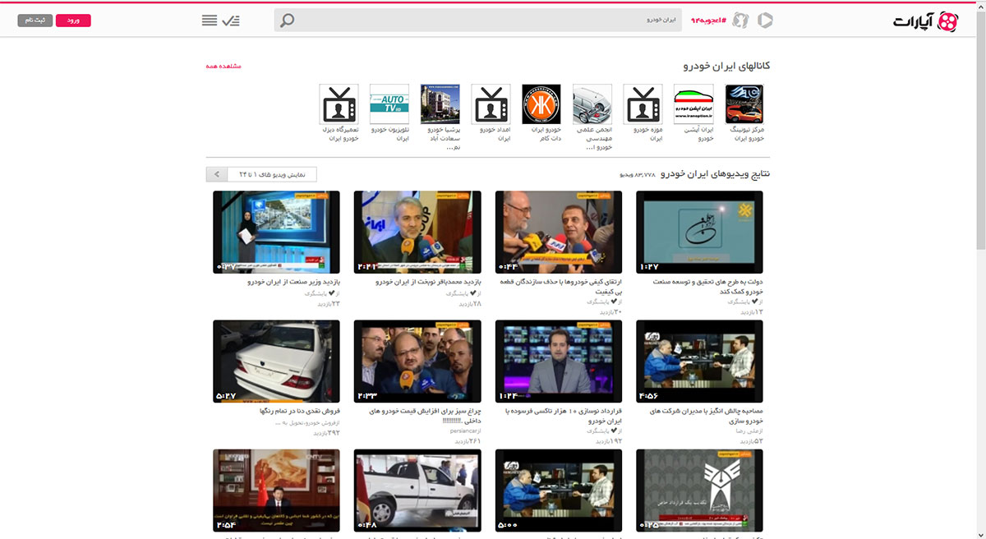Play the 5:27 white car video thumbnail
The width and height of the screenshot is (986, 539).
click(x=276, y=361)
